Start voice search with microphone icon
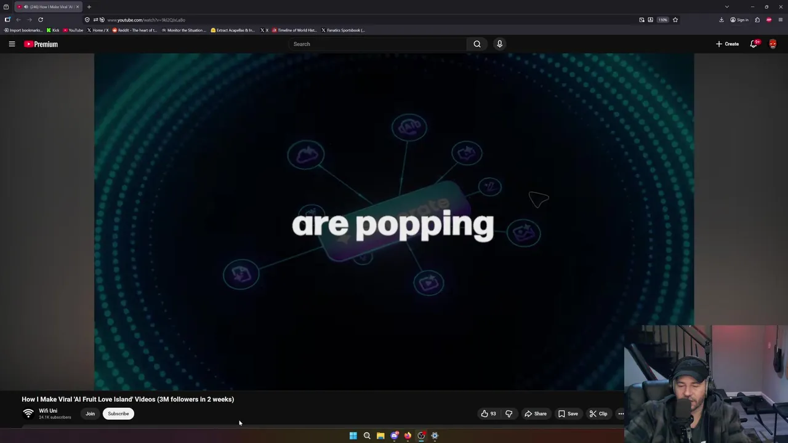The height and width of the screenshot is (443, 788). click(499, 44)
